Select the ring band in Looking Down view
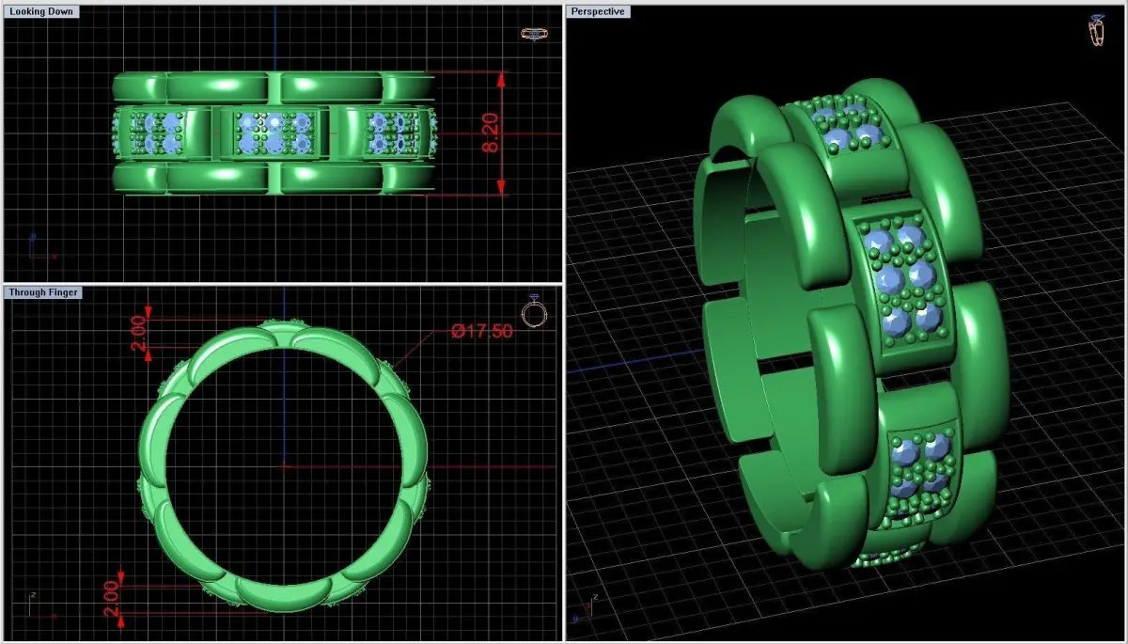Image resolution: width=1128 pixels, height=644 pixels. point(274,133)
